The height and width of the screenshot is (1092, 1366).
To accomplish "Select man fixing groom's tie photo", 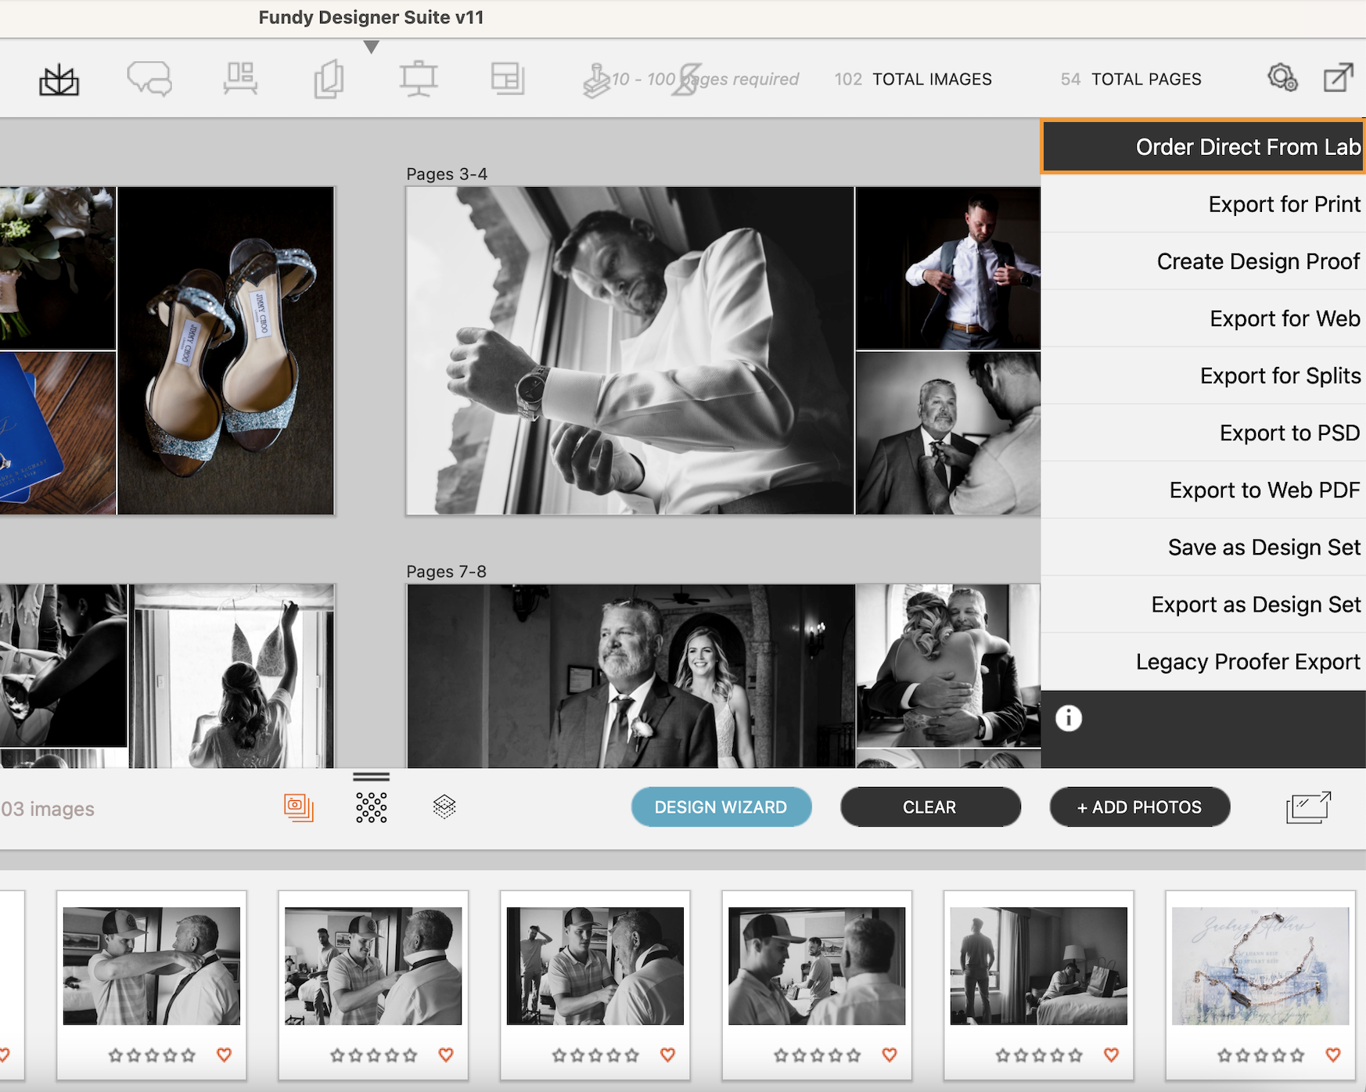I will [948, 433].
